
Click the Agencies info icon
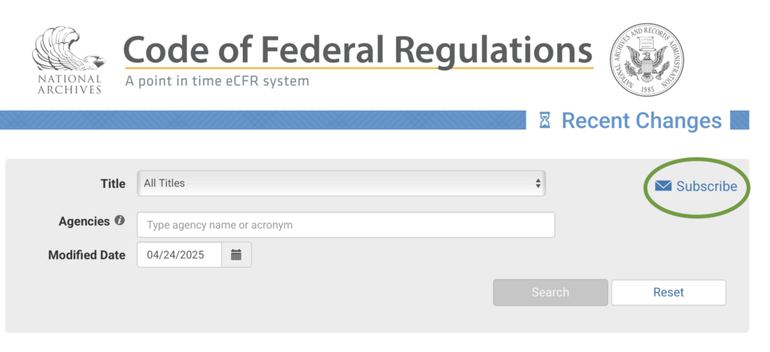tap(120, 222)
